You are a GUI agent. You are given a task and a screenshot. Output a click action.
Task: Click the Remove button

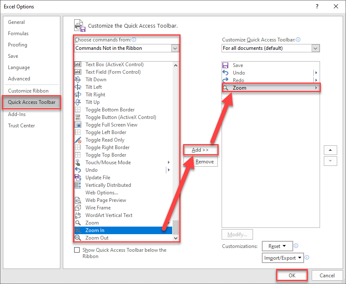click(x=201, y=162)
